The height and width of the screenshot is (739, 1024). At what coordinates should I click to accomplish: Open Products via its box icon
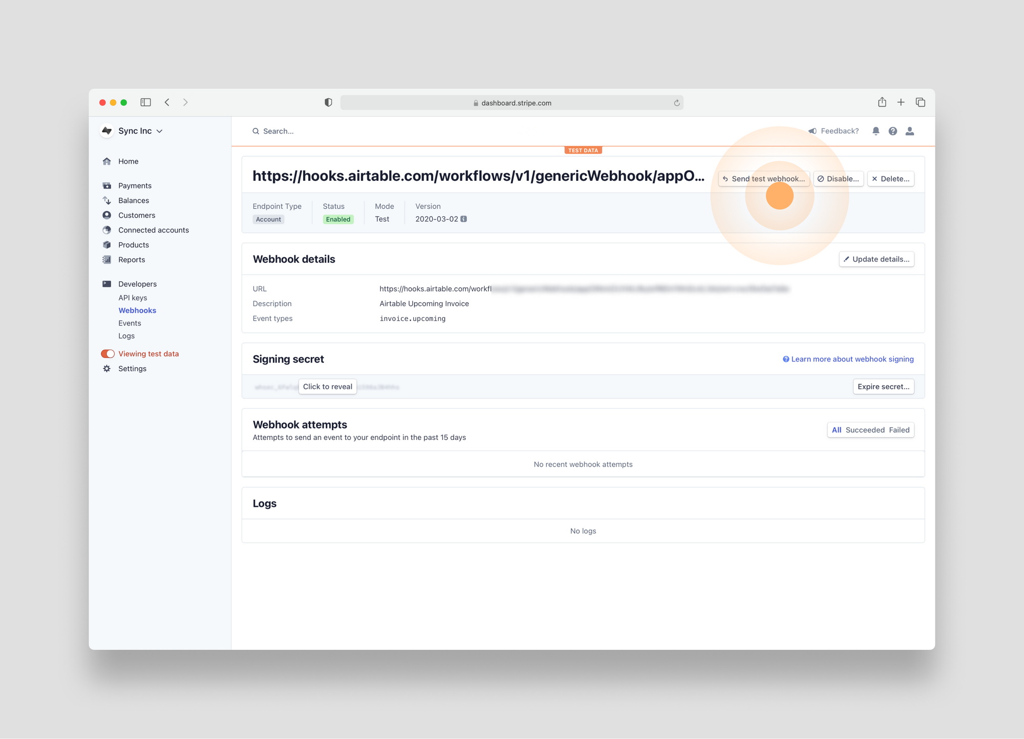coord(106,244)
